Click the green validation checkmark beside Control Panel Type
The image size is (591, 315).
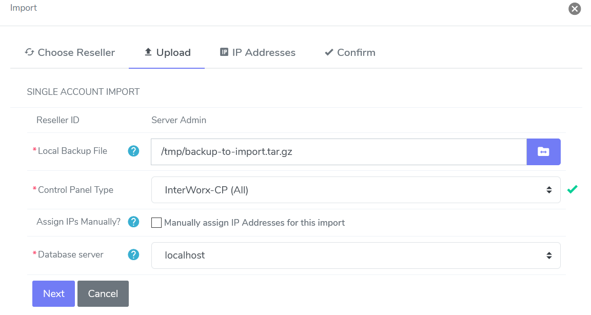(x=573, y=189)
